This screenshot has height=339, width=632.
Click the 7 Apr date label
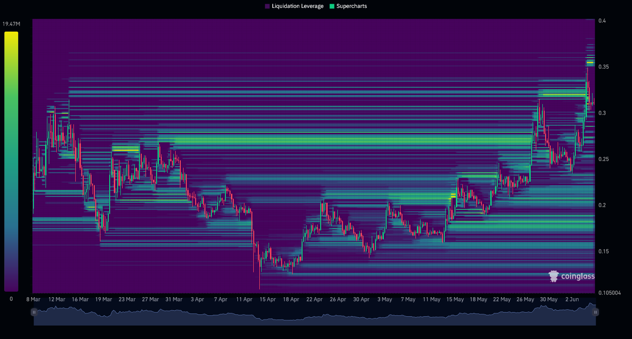pyautogui.click(x=221, y=300)
